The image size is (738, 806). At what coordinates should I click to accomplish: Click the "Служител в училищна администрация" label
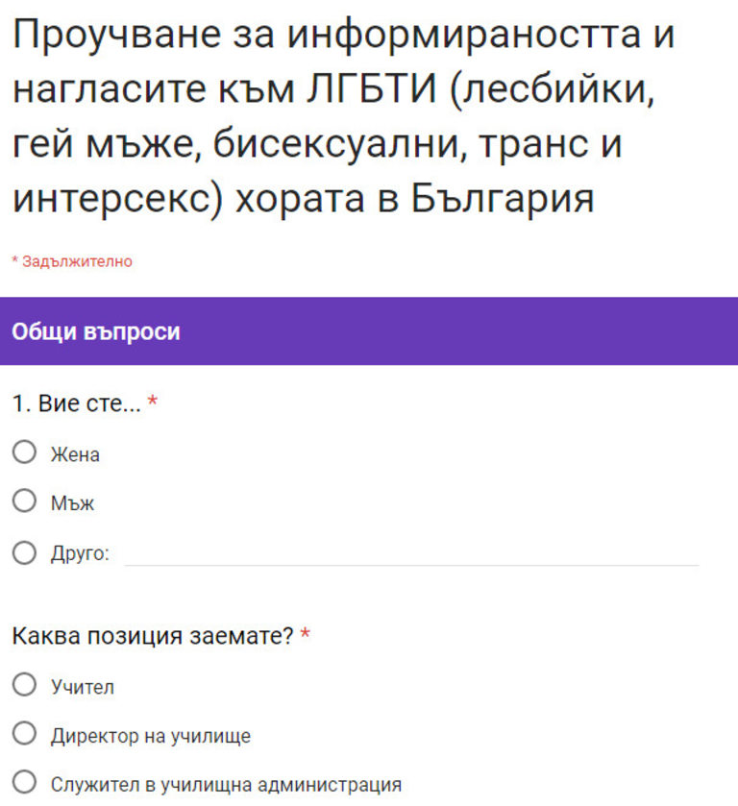click(x=226, y=785)
